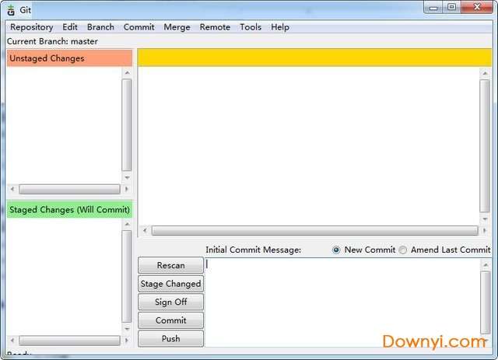Image resolution: width=498 pixels, height=360 pixels.
Task: Click the Stage Changed button
Action: [171, 284]
